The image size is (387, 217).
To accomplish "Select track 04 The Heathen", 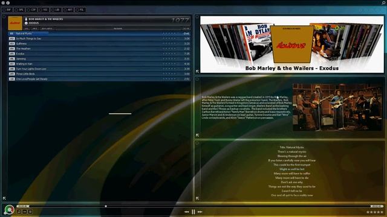I will (x=99, y=49).
